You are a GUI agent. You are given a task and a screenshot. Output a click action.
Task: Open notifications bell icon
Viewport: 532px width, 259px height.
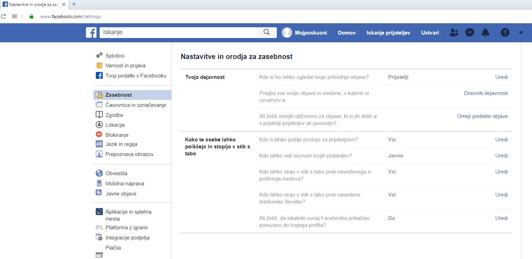pyautogui.click(x=485, y=32)
